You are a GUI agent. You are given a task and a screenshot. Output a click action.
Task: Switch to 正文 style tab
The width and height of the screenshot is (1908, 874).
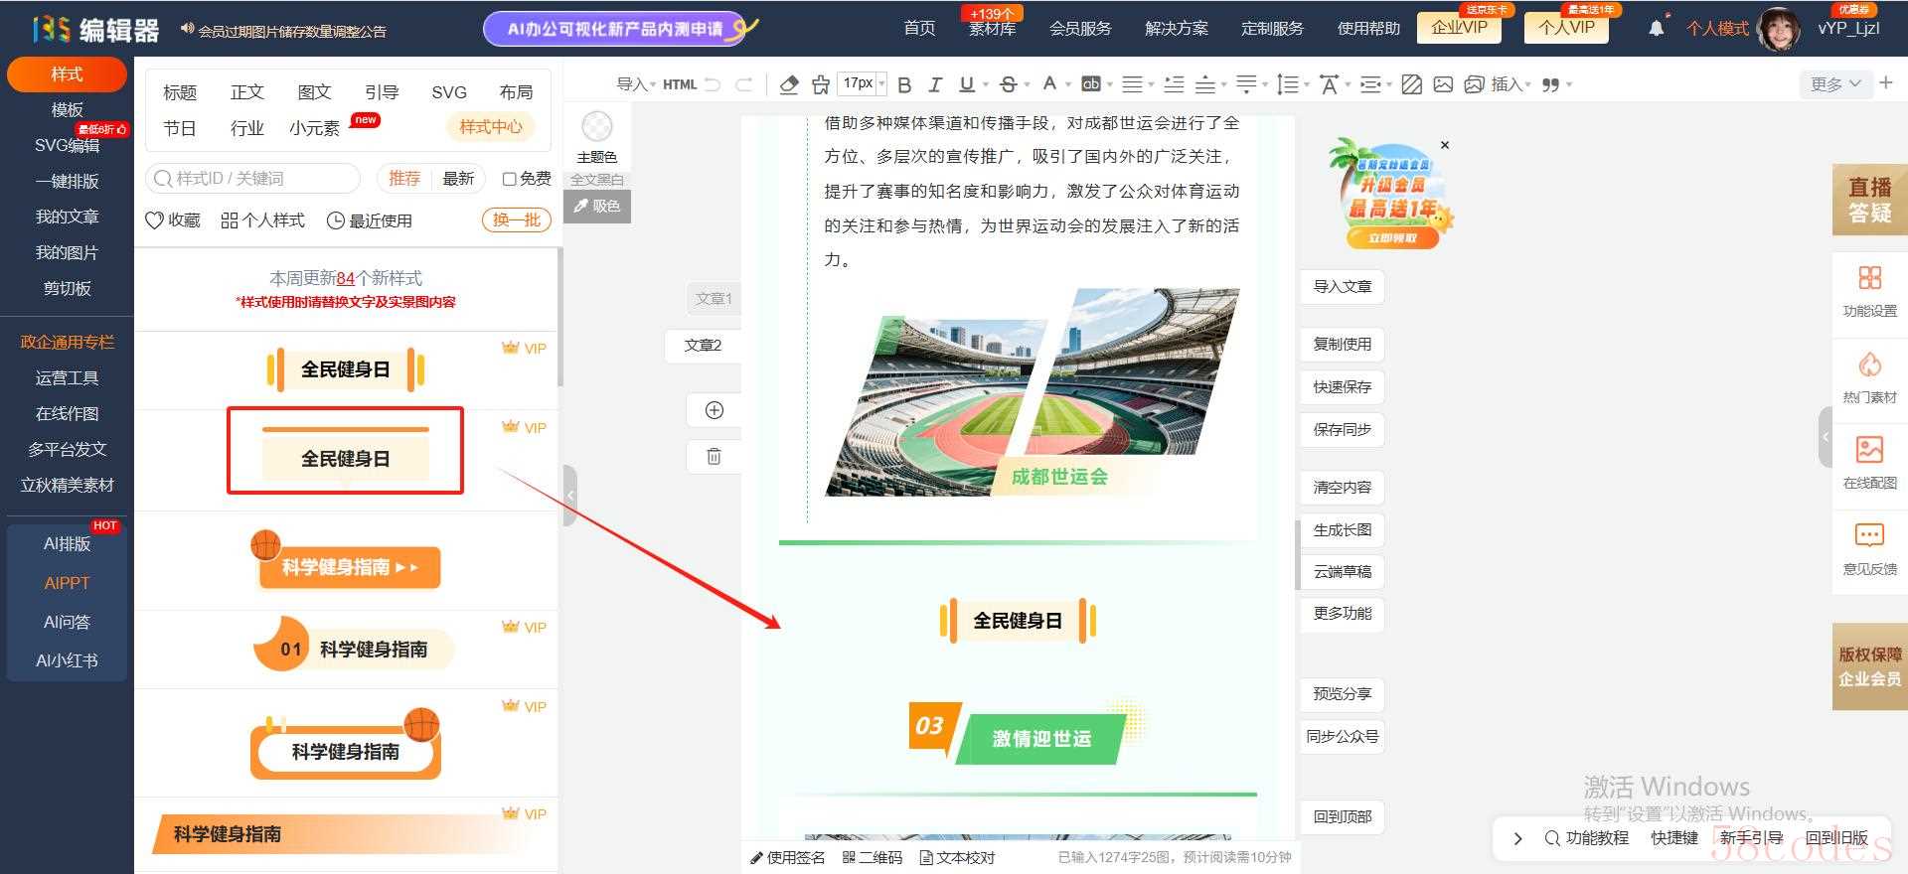(x=246, y=92)
